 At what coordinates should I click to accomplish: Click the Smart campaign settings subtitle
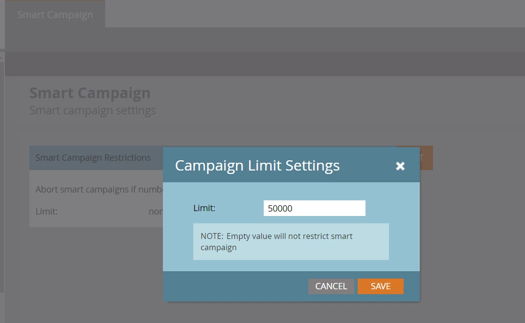point(92,110)
